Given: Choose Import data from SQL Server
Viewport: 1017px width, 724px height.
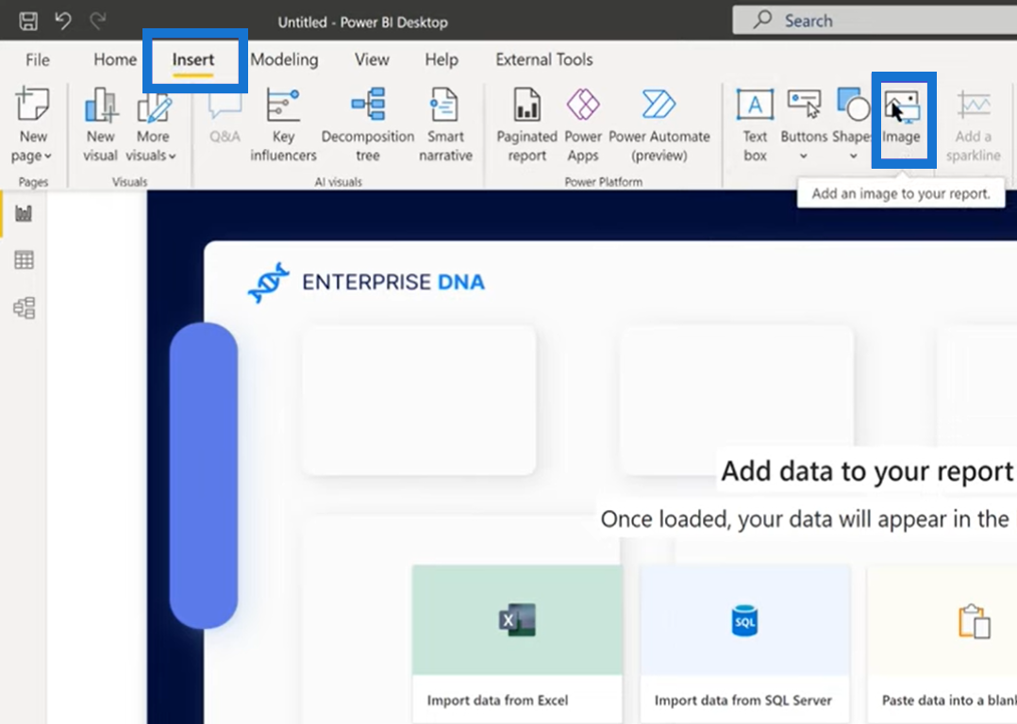Looking at the screenshot, I should tap(742, 700).
